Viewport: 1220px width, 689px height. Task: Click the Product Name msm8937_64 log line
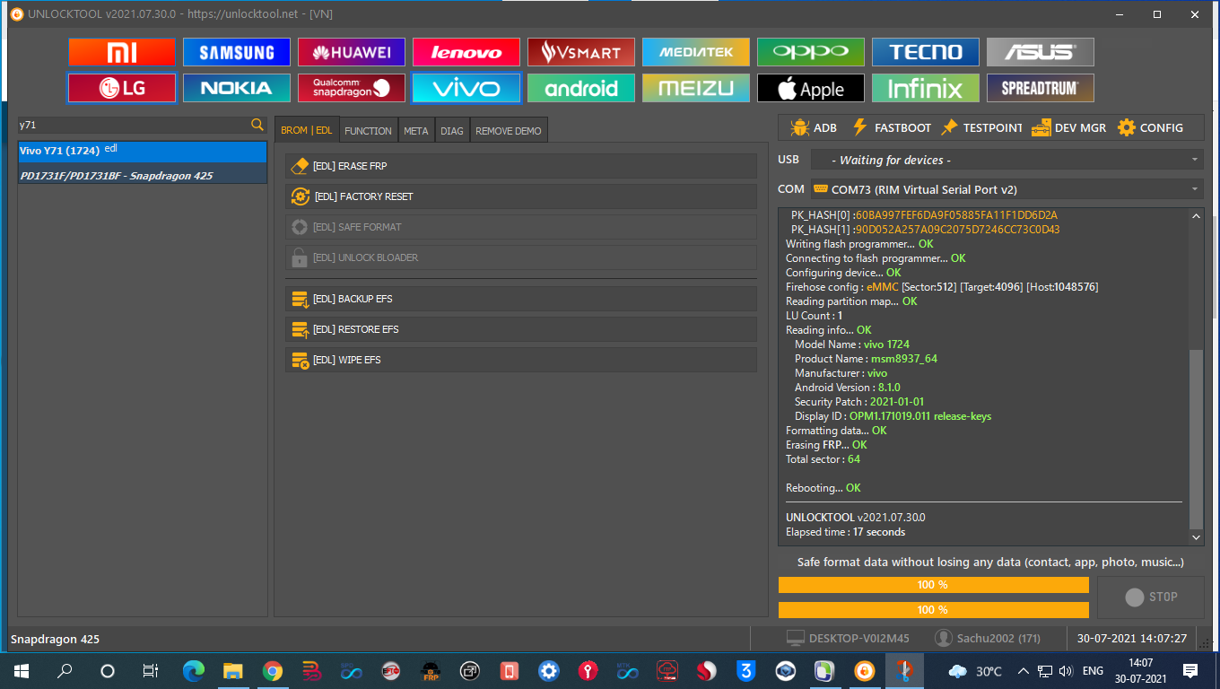tap(866, 359)
